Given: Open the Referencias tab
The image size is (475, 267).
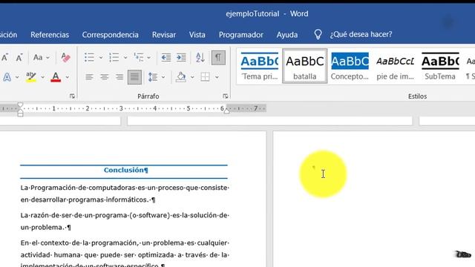Looking at the screenshot, I should [50, 35].
